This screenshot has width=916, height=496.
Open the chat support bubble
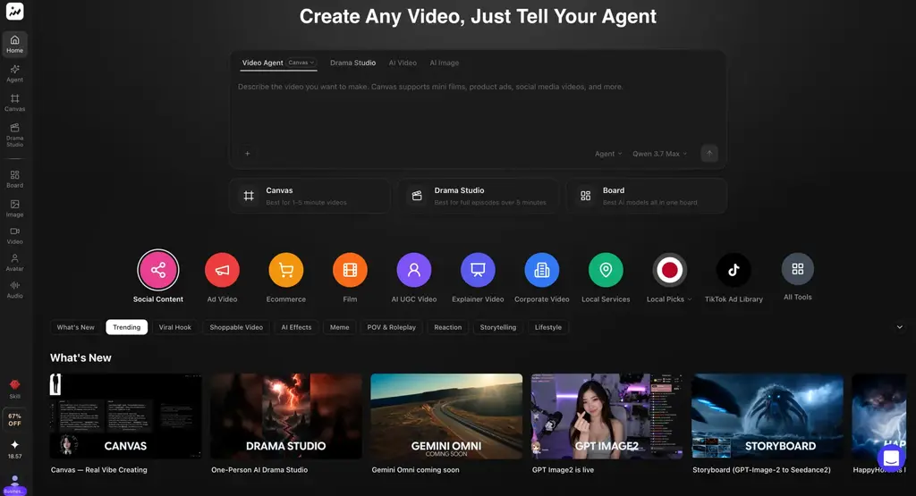891,458
